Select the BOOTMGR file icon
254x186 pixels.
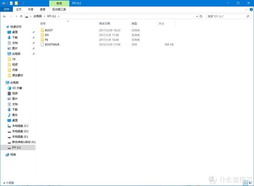[x=42, y=44]
